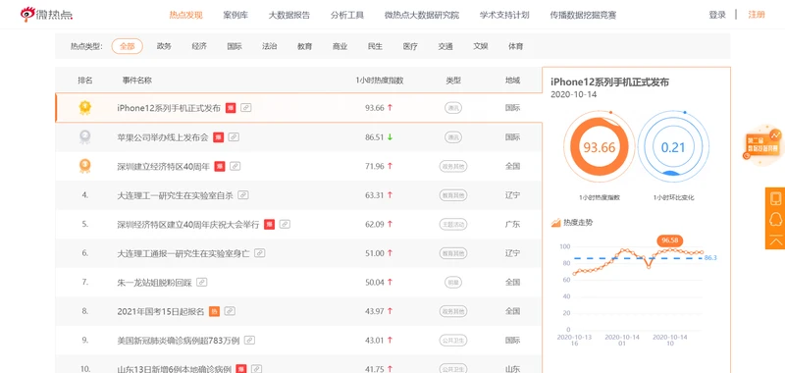
Task: Filter hotspots by 体育
Action: 516,46
